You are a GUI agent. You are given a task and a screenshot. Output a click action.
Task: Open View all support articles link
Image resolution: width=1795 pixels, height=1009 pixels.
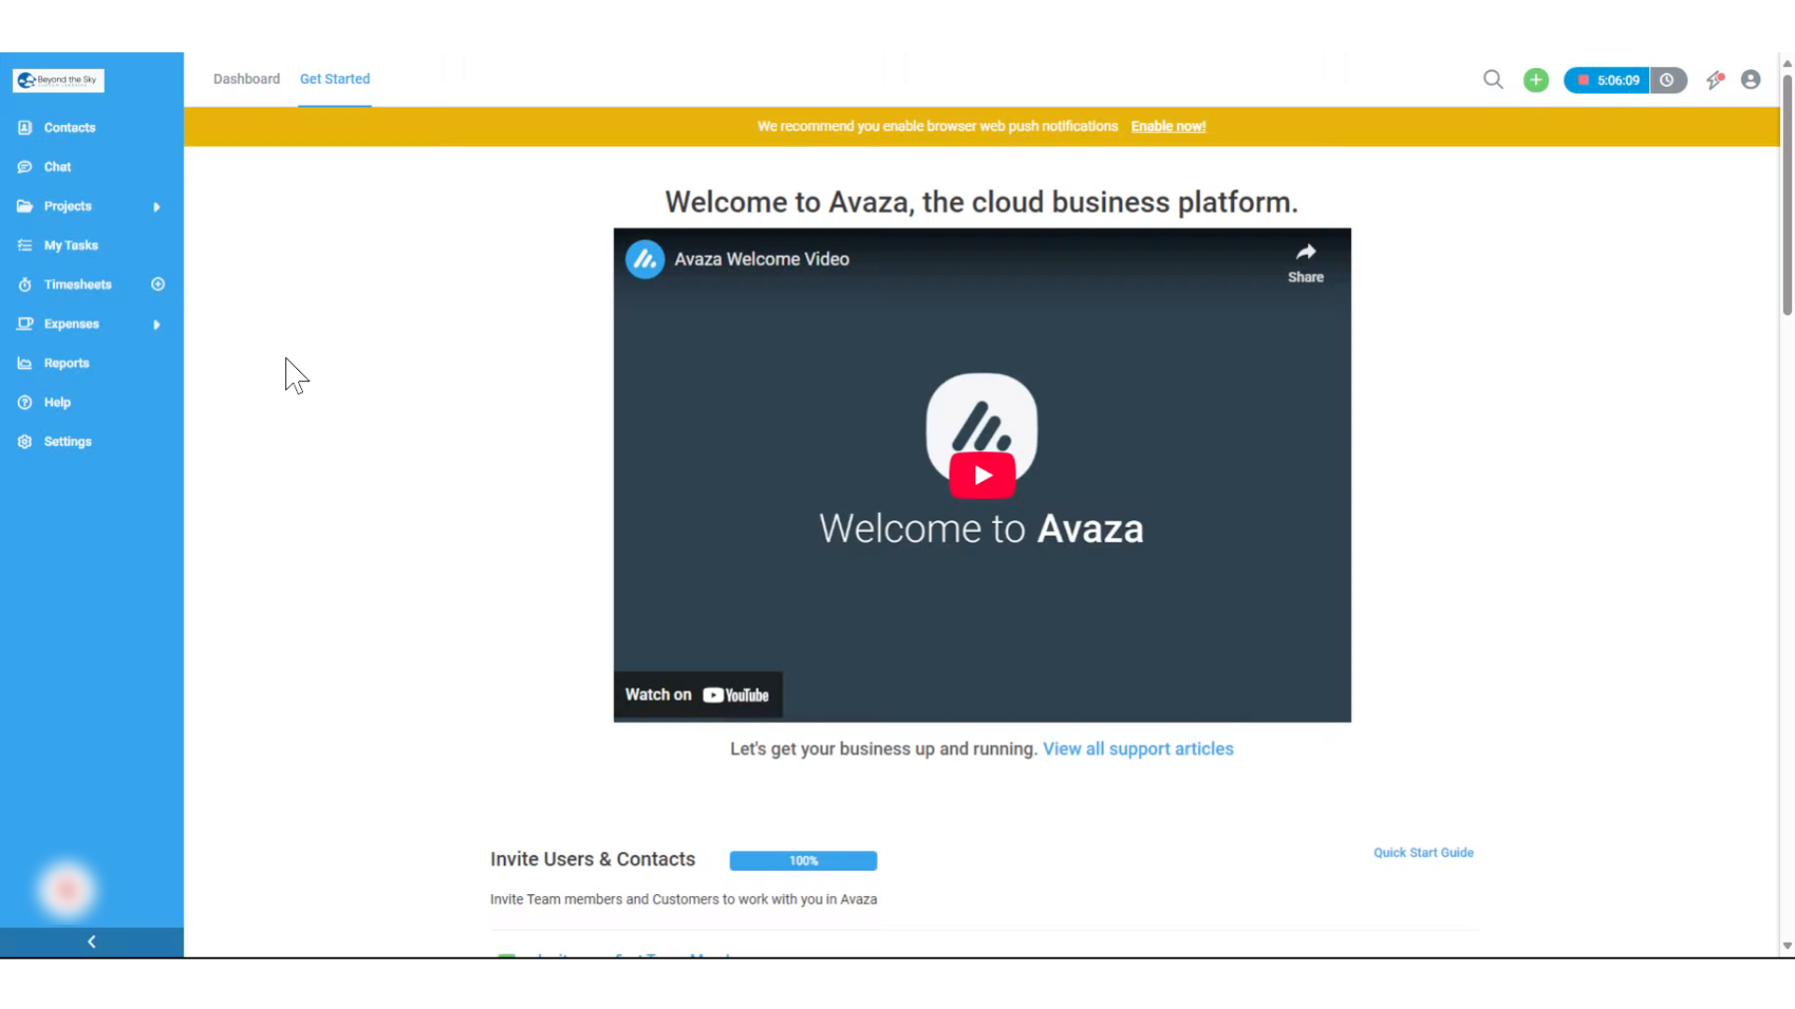point(1138,749)
